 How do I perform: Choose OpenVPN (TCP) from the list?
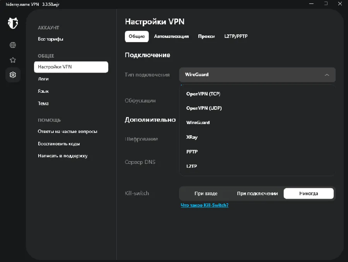(203, 94)
